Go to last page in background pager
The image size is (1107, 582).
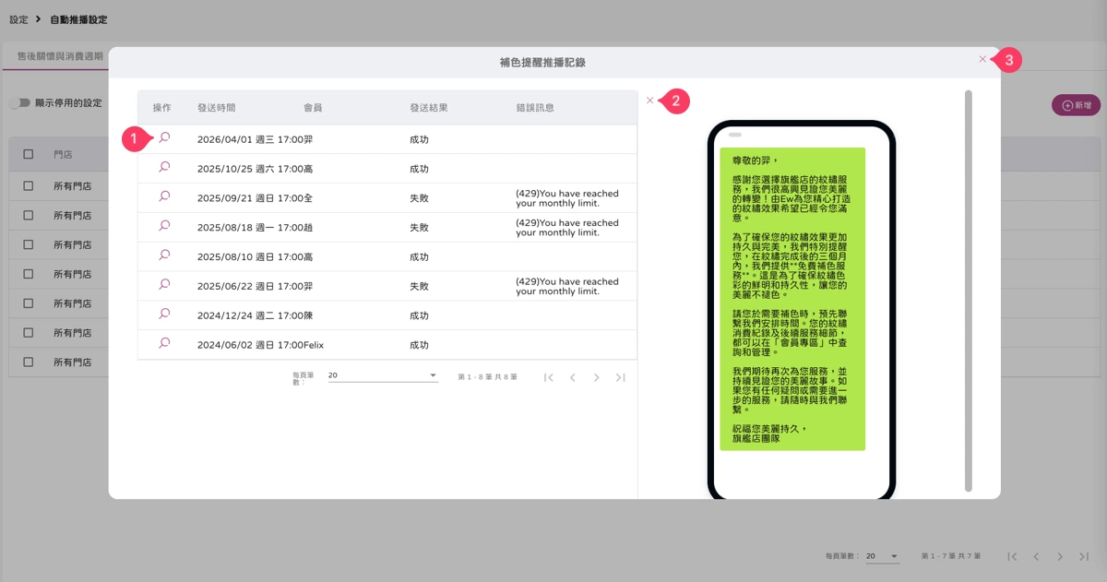1084,557
